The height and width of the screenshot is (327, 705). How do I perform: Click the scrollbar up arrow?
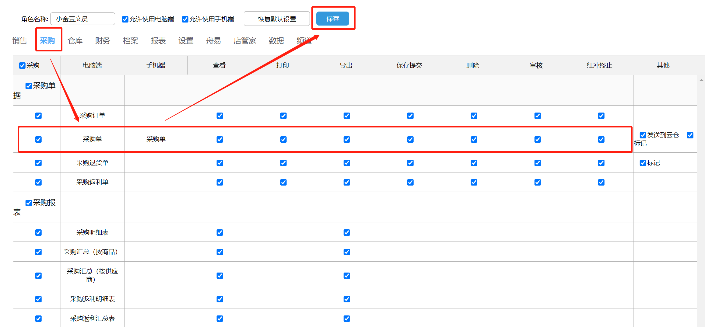point(701,80)
